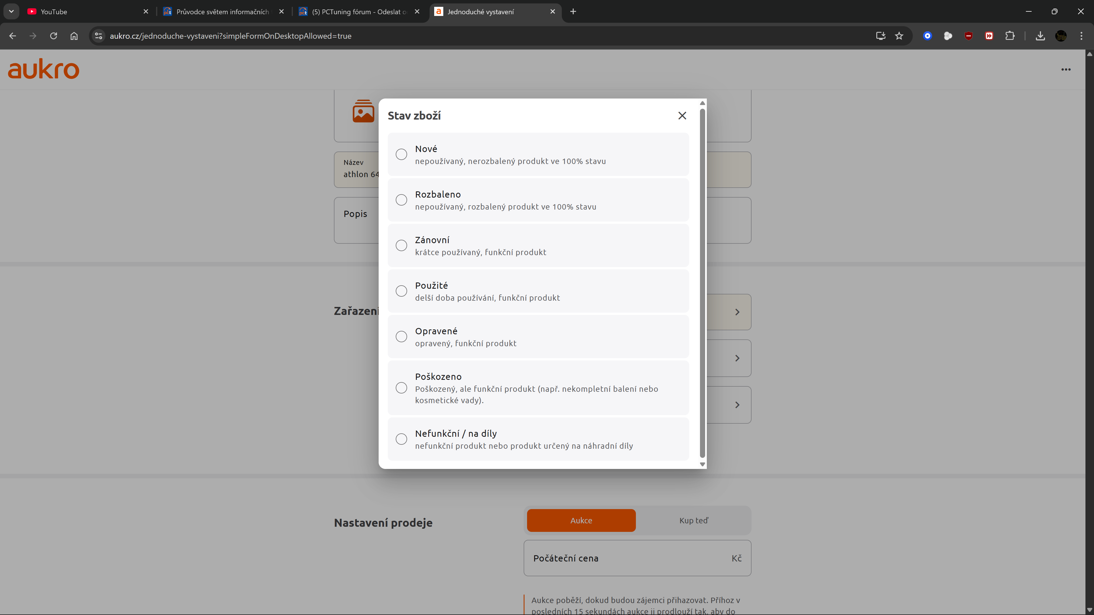This screenshot has width=1094, height=615.
Task: Choose the Použité condition option
Action: point(401,291)
